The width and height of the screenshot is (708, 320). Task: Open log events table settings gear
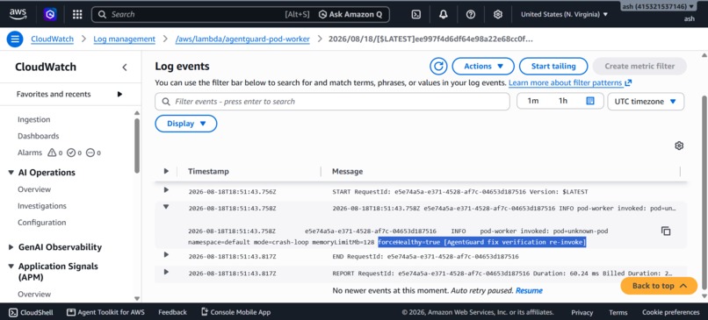click(679, 146)
